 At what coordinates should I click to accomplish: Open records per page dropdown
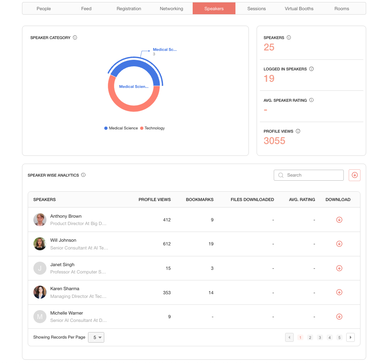[x=96, y=337]
